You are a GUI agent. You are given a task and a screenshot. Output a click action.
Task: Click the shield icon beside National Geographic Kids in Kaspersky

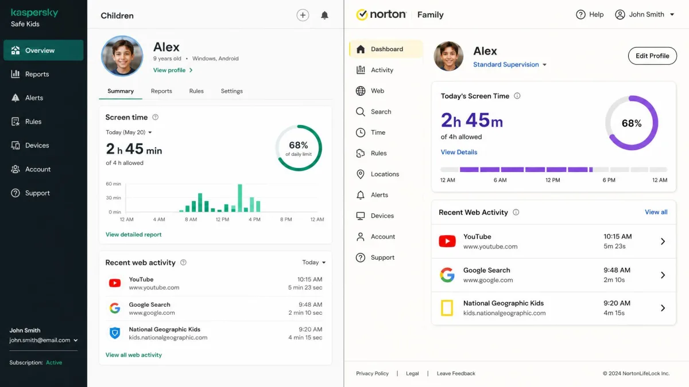coord(115,333)
